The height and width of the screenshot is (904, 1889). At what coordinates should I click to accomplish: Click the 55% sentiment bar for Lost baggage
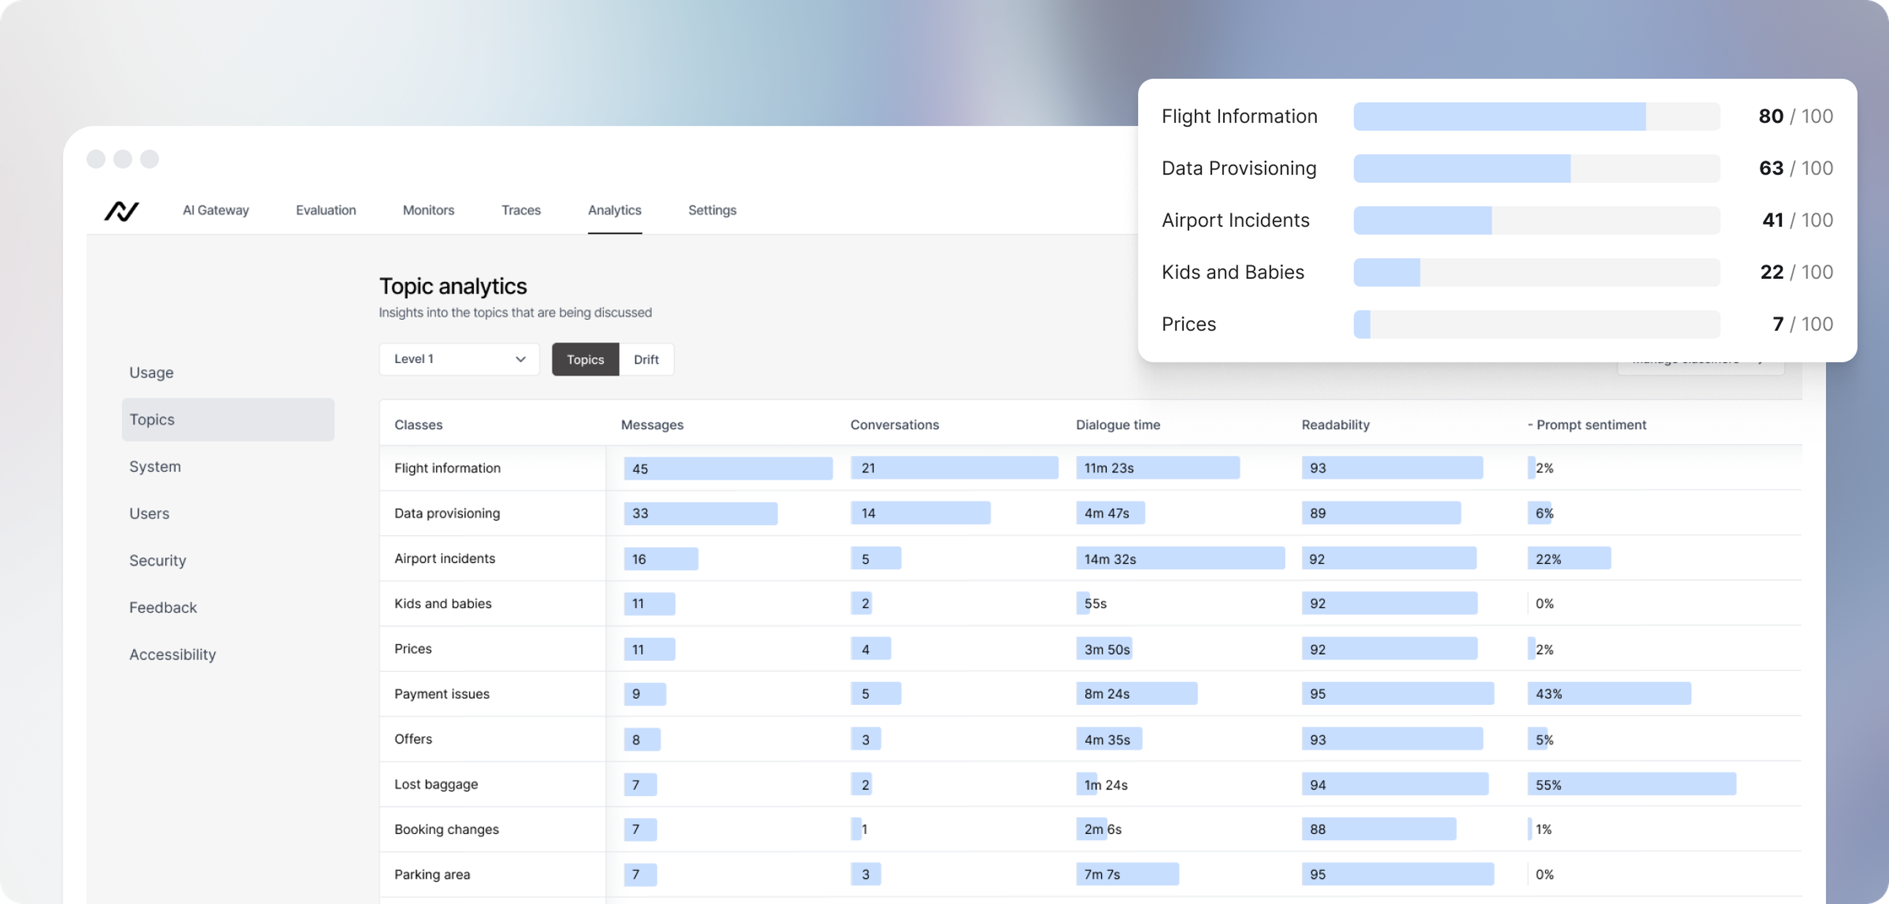1632,783
